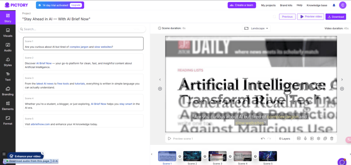Open the Help menu
This screenshot has width=351, height=165.
click(x=299, y=5)
